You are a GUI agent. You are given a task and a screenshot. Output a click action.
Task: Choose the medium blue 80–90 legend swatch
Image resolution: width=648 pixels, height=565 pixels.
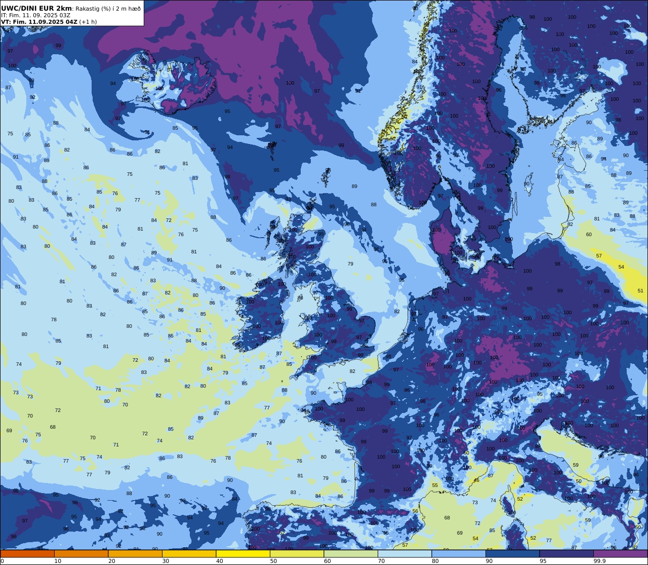click(x=459, y=553)
